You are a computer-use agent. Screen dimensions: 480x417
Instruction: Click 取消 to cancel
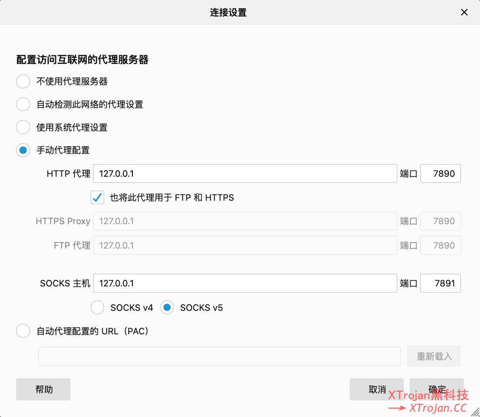point(376,389)
